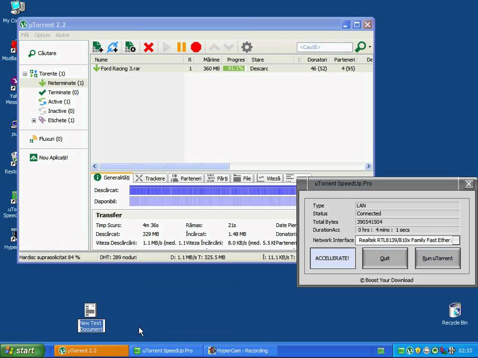The height and width of the screenshot is (358, 478).
Task: Click the green search magnifier icon
Action: (x=360, y=47)
